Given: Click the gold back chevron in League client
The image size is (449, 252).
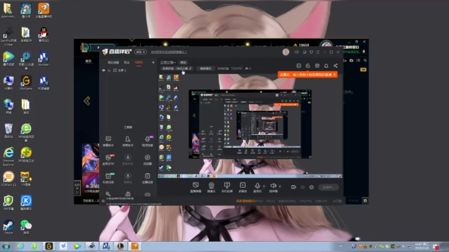Looking at the screenshot, I should pos(87,101).
